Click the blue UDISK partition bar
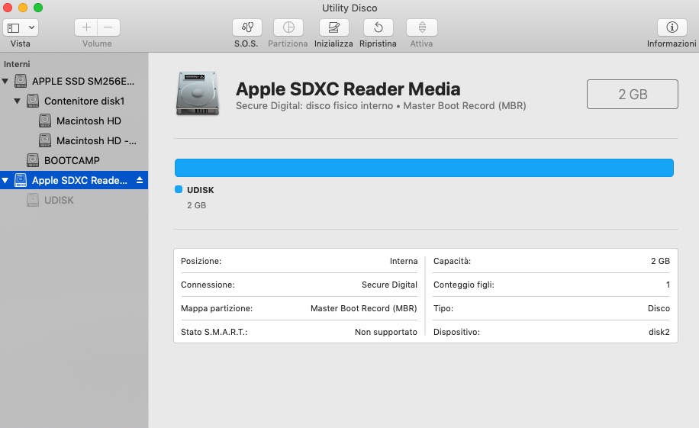Image resolution: width=699 pixels, height=428 pixels. click(424, 168)
